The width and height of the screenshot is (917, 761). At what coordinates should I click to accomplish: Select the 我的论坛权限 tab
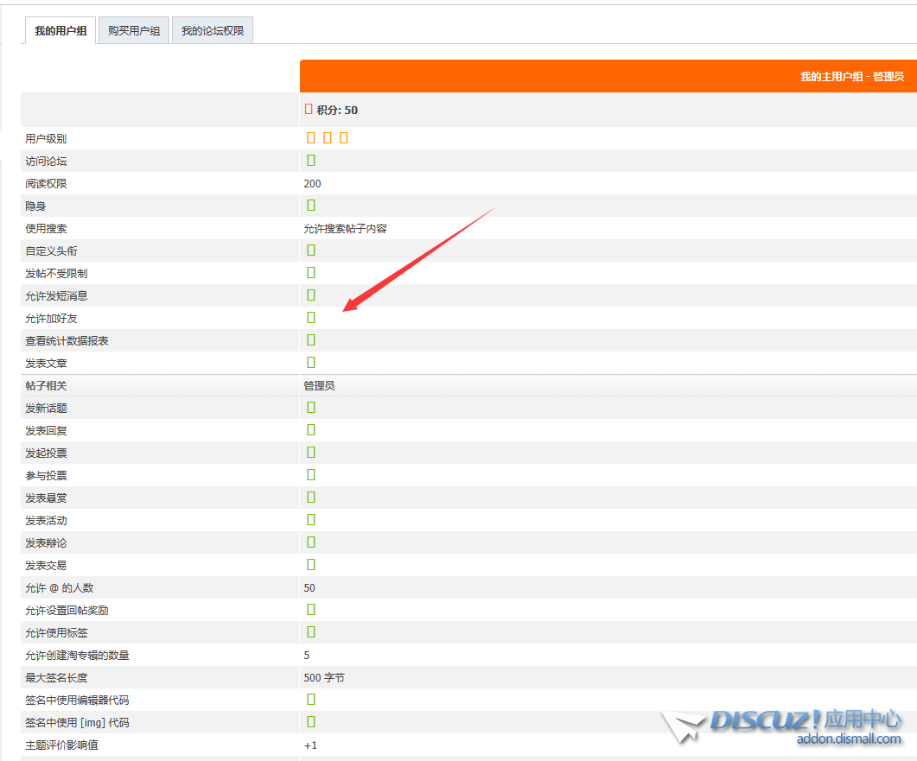[212, 31]
